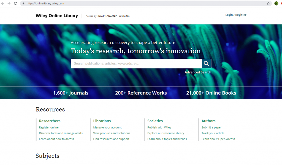Screen dimensions: 282x165
Task: Focus the Search publications input field
Action: [136, 63]
